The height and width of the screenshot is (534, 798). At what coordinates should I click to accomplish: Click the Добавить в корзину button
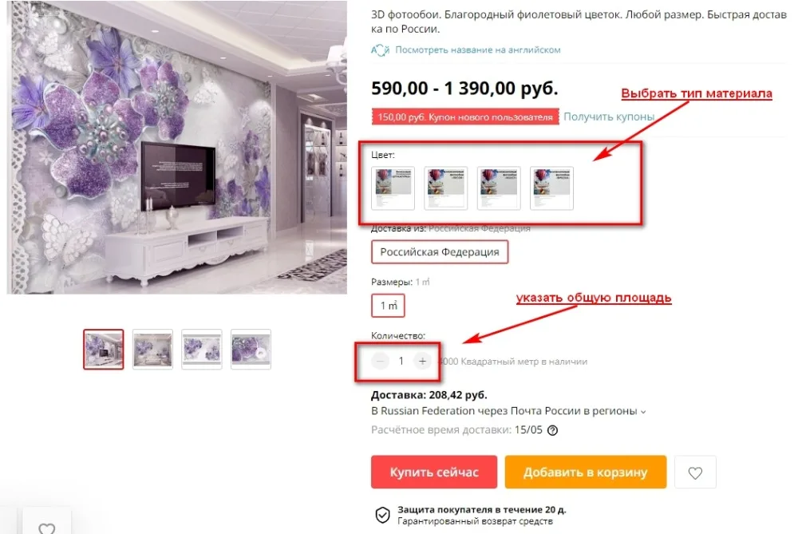tap(586, 472)
